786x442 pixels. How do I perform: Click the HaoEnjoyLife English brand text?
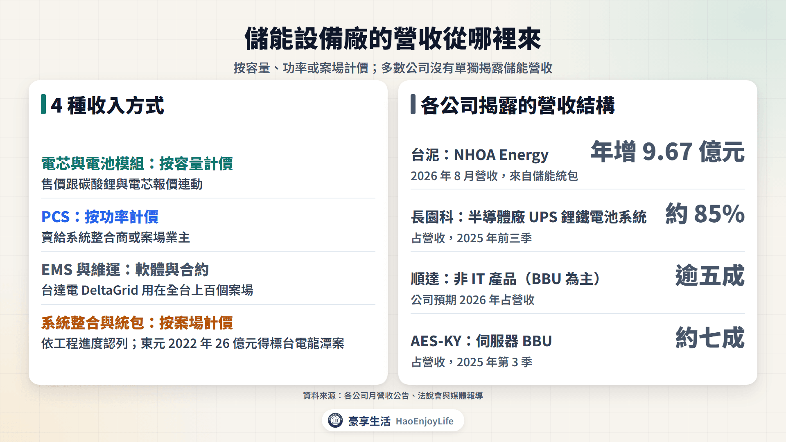pyautogui.click(x=425, y=421)
